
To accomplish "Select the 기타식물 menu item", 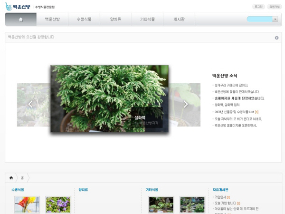I will click(x=147, y=19).
